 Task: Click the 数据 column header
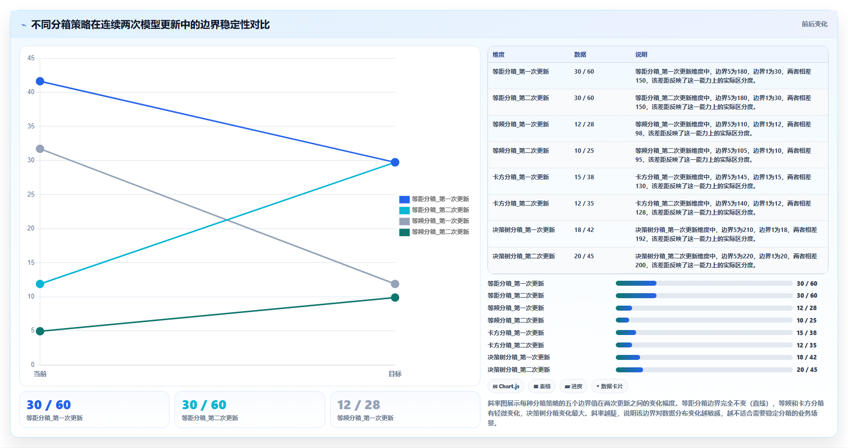click(580, 55)
